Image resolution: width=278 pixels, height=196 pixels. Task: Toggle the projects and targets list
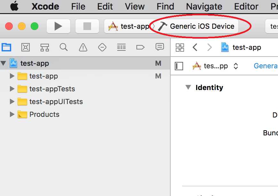coord(179,66)
